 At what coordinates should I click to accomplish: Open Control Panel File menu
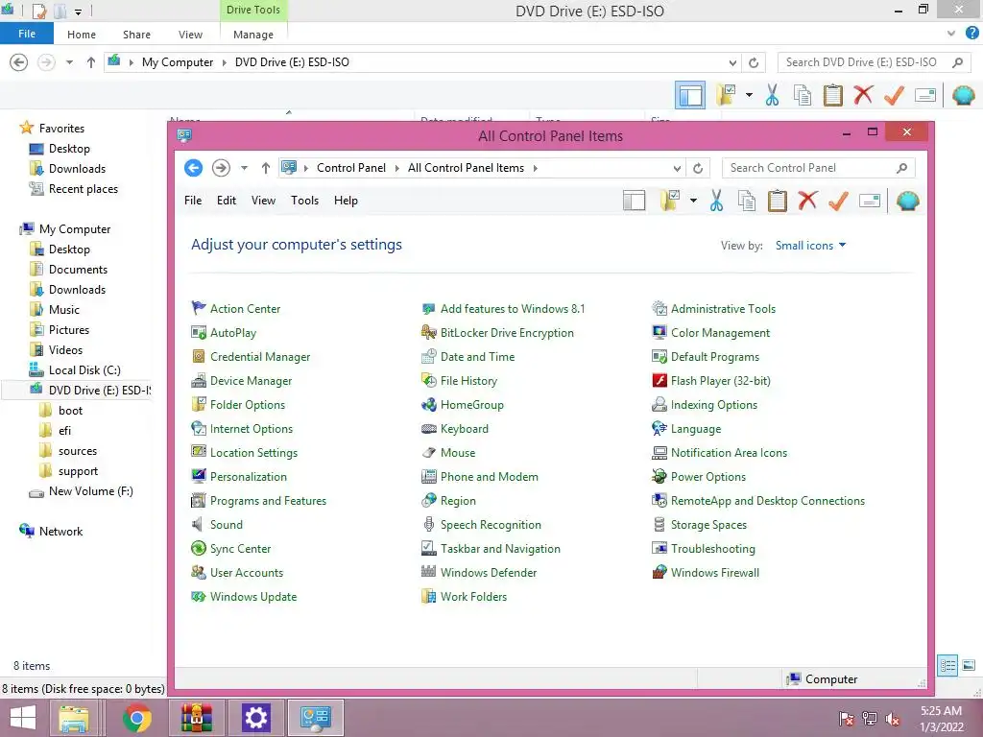point(193,201)
